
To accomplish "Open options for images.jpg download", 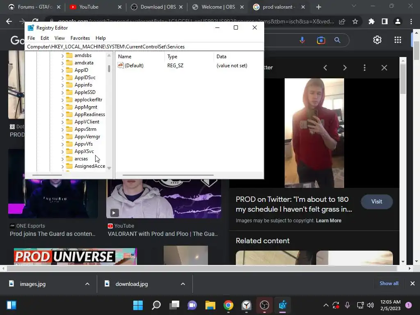I will click(x=87, y=284).
